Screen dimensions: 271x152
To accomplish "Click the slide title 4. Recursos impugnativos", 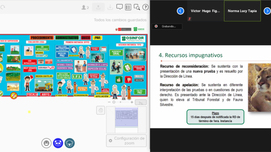I will click(191, 55).
